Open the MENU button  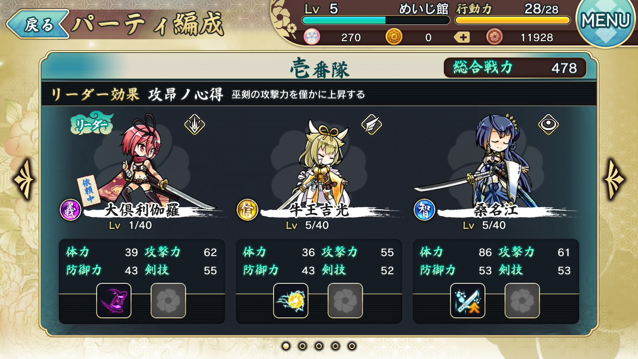tap(606, 21)
